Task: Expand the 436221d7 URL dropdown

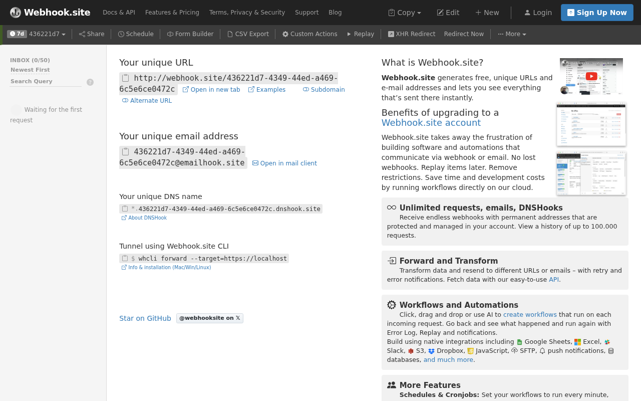Action: tap(47, 34)
